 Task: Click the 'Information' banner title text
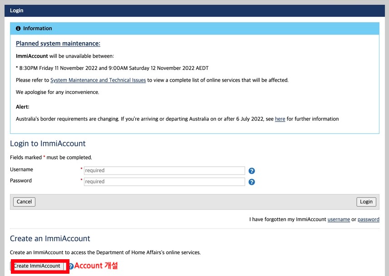point(38,29)
